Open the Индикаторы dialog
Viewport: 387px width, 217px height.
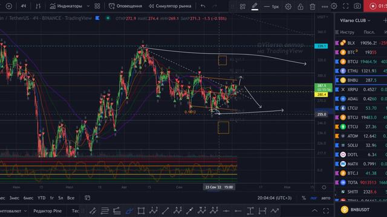click(x=66, y=6)
